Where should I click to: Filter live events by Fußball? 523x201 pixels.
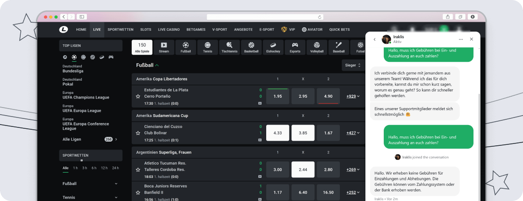pyautogui.click(x=186, y=47)
